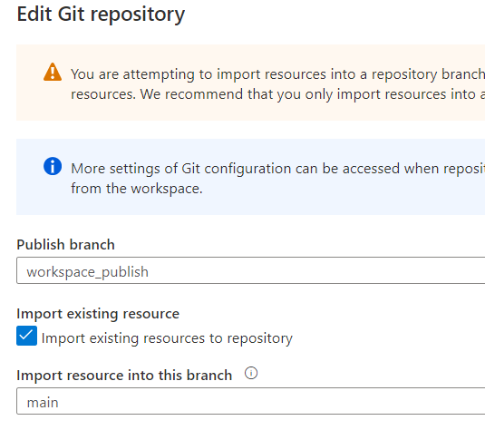Click the Publish branch label

(65, 245)
